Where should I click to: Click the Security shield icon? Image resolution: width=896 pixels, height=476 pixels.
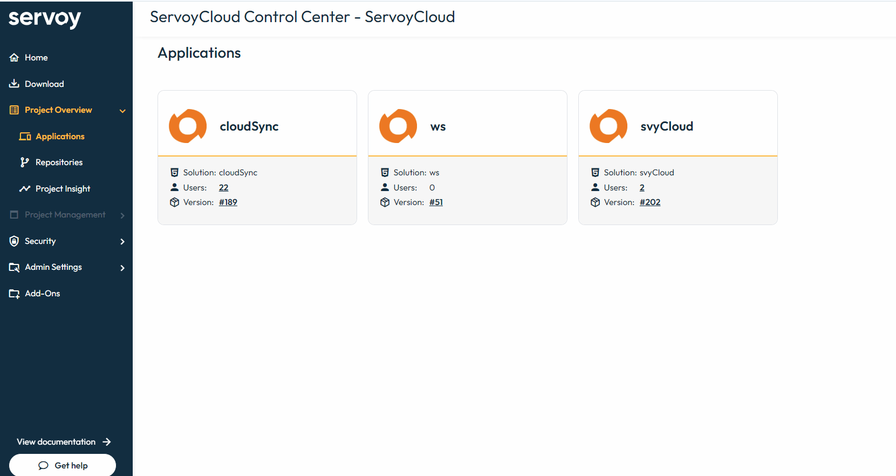click(15, 241)
